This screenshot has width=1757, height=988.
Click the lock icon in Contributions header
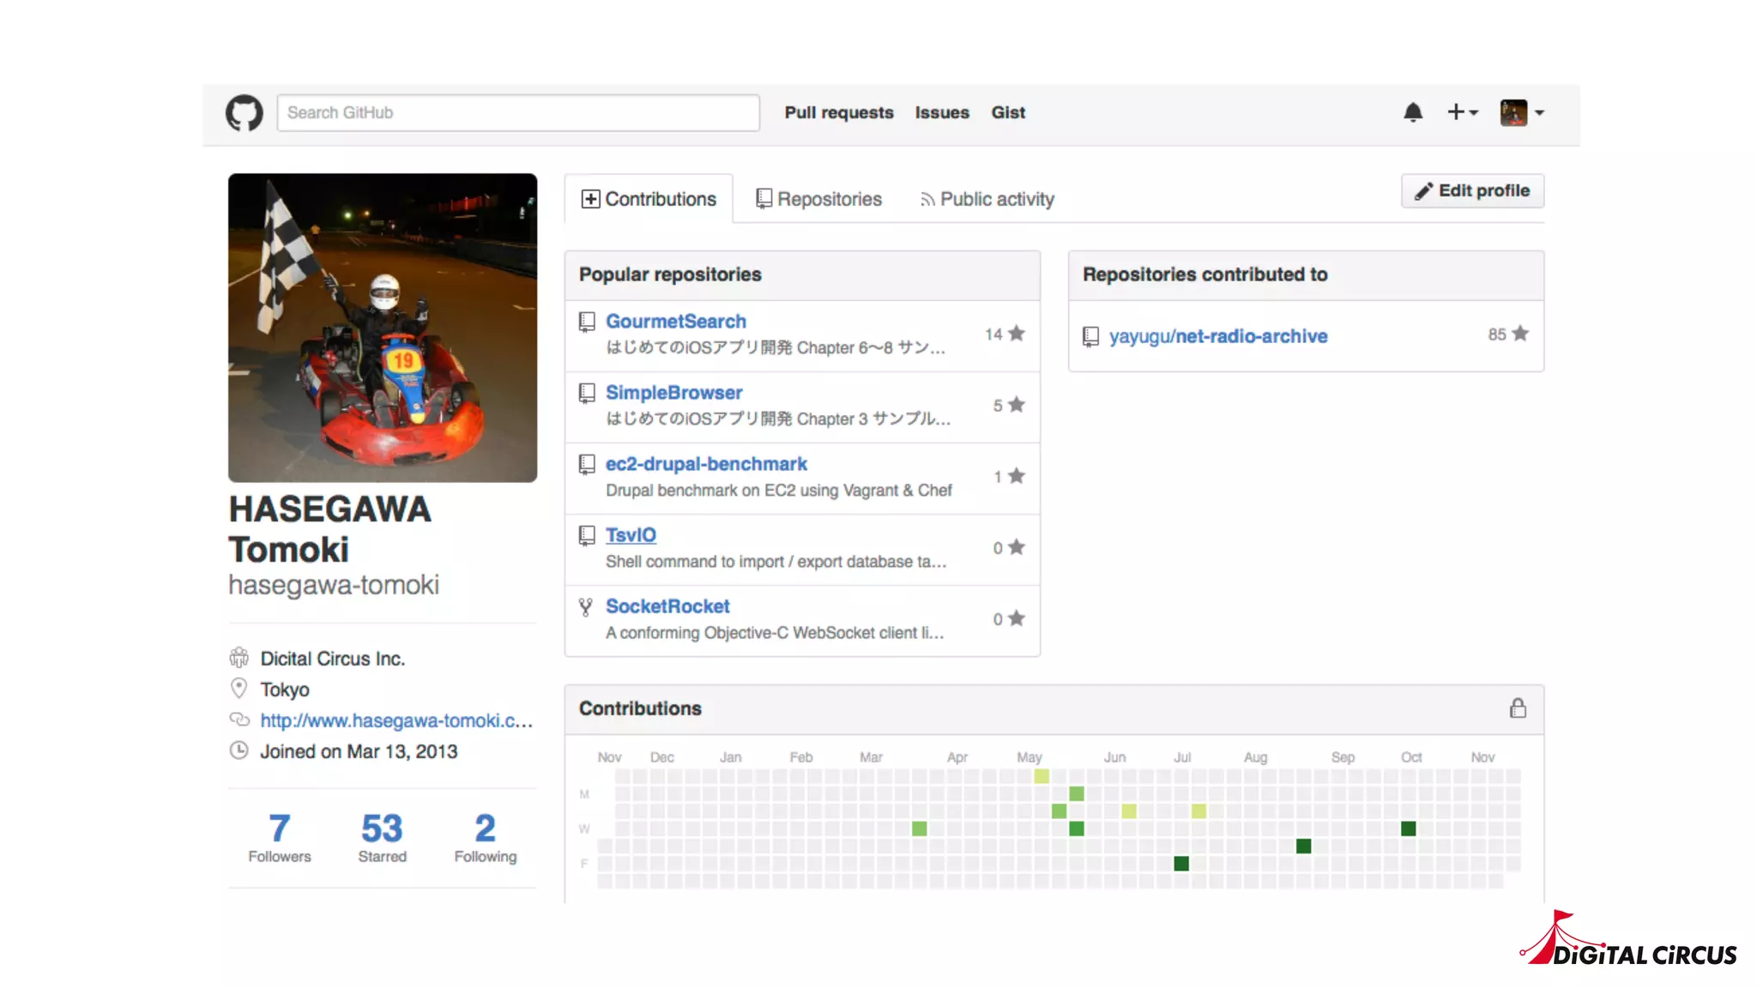pyautogui.click(x=1518, y=708)
